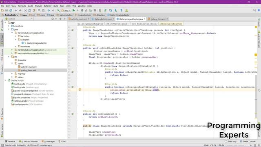Image resolution: width=261 pixels, height=147 pixels.
Task: Click the navigate Back arrow icon
Action: (49, 10)
